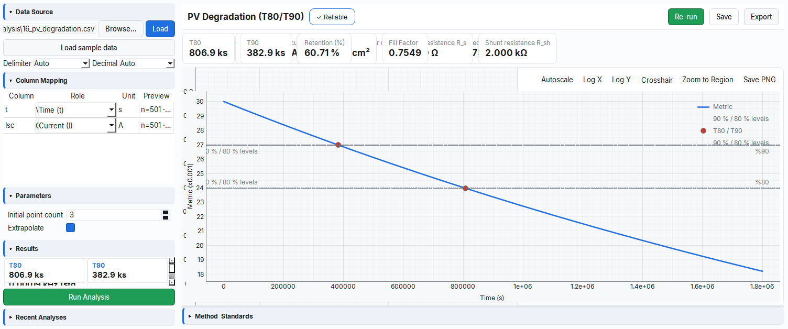This screenshot has height=329, width=788.
Task: Click the checkmark icon in the Reliable badge
Action: [x=319, y=17]
